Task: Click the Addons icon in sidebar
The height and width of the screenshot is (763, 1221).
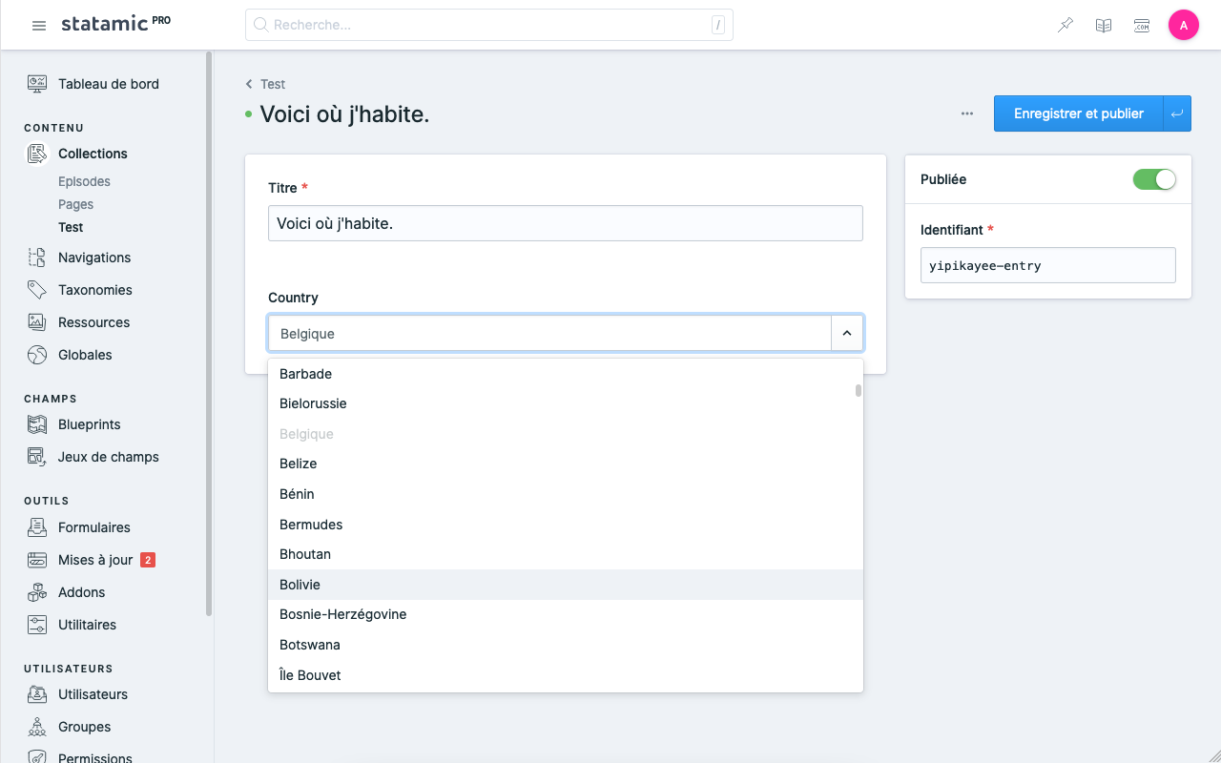Action: coord(37,592)
